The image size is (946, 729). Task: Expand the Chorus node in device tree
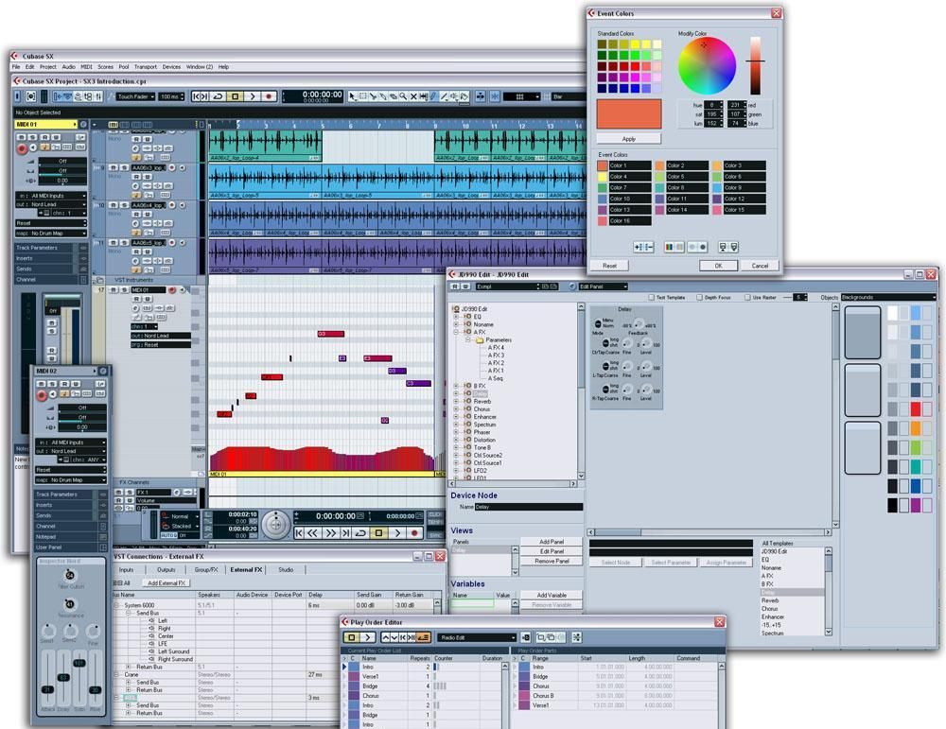[x=456, y=409]
